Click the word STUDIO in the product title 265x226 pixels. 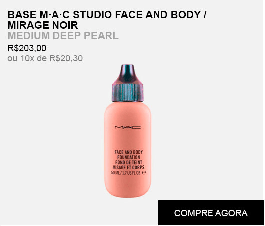[93, 15]
